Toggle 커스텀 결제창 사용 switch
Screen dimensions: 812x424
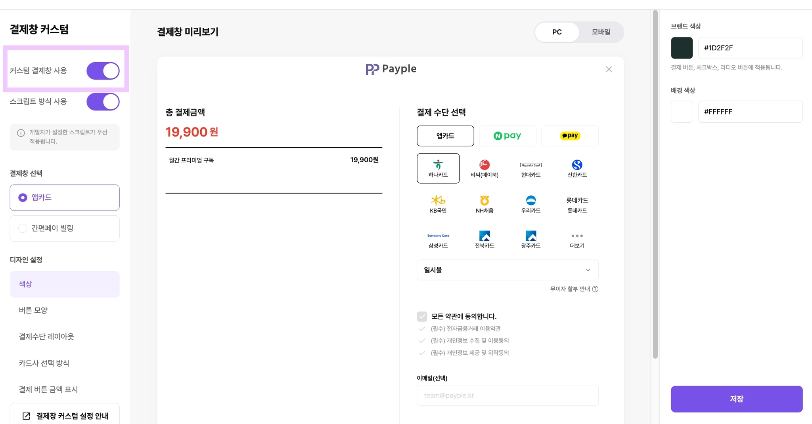coord(103,71)
